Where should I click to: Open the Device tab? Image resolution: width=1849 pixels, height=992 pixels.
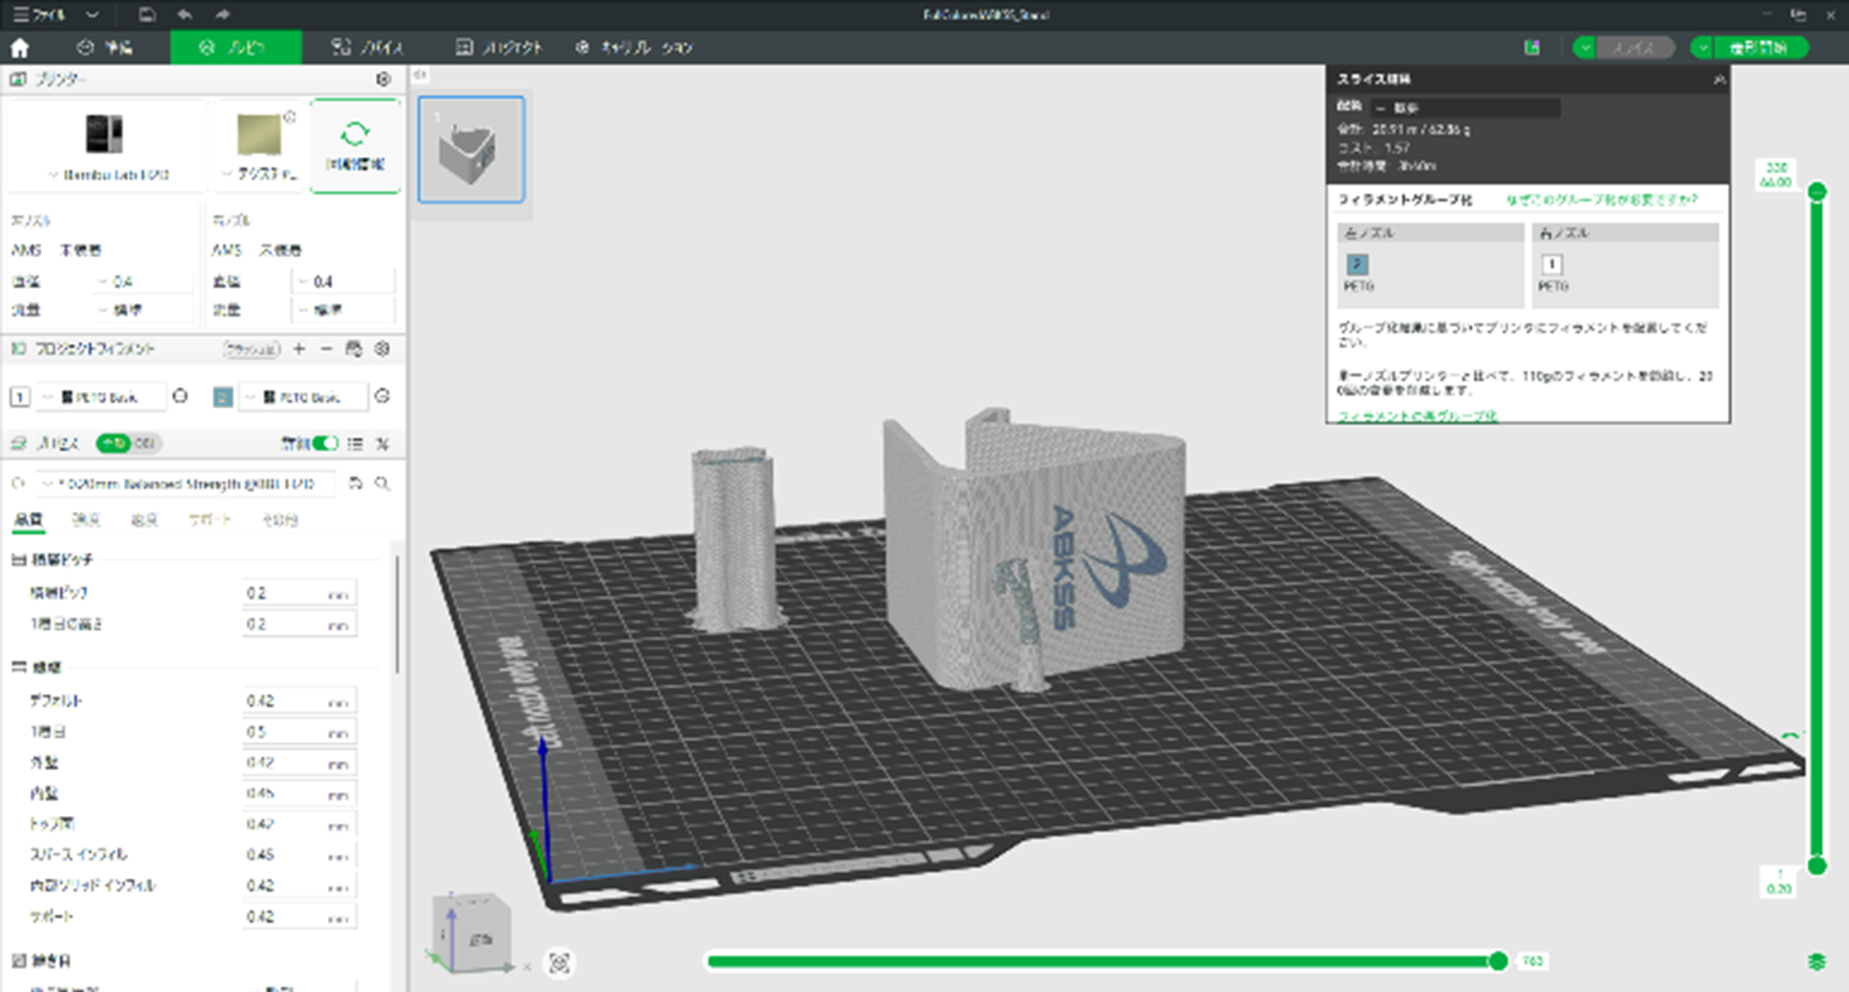coord(368,48)
